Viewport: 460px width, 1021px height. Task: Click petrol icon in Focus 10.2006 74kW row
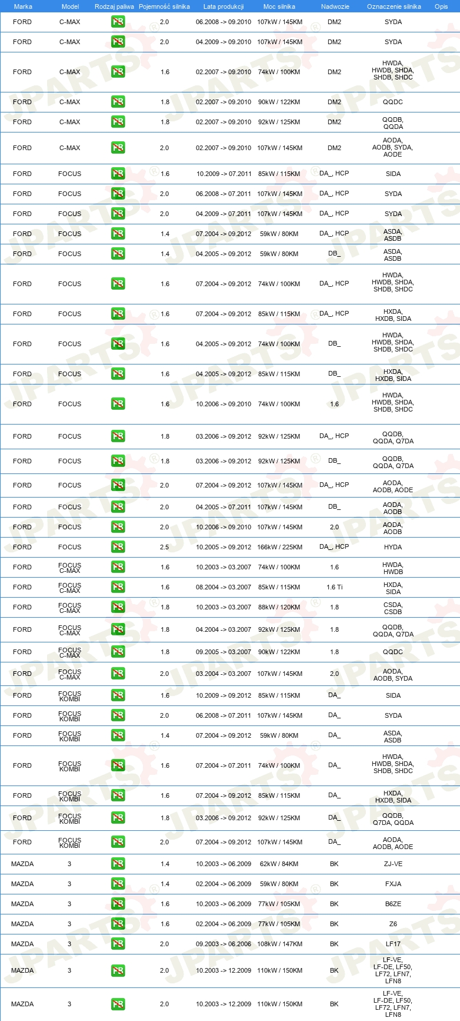pos(118,404)
